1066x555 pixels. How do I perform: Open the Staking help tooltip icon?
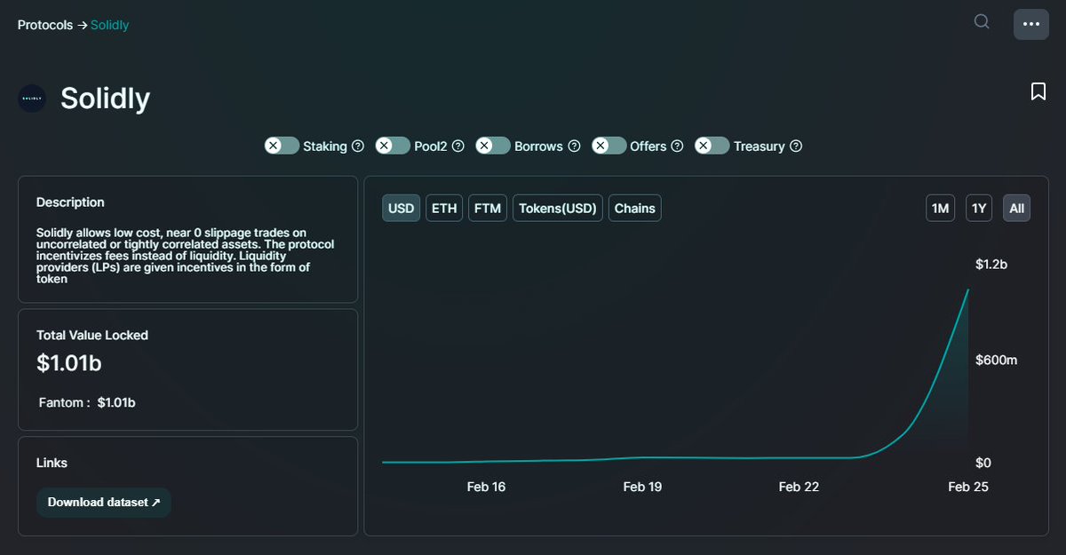pos(358,146)
